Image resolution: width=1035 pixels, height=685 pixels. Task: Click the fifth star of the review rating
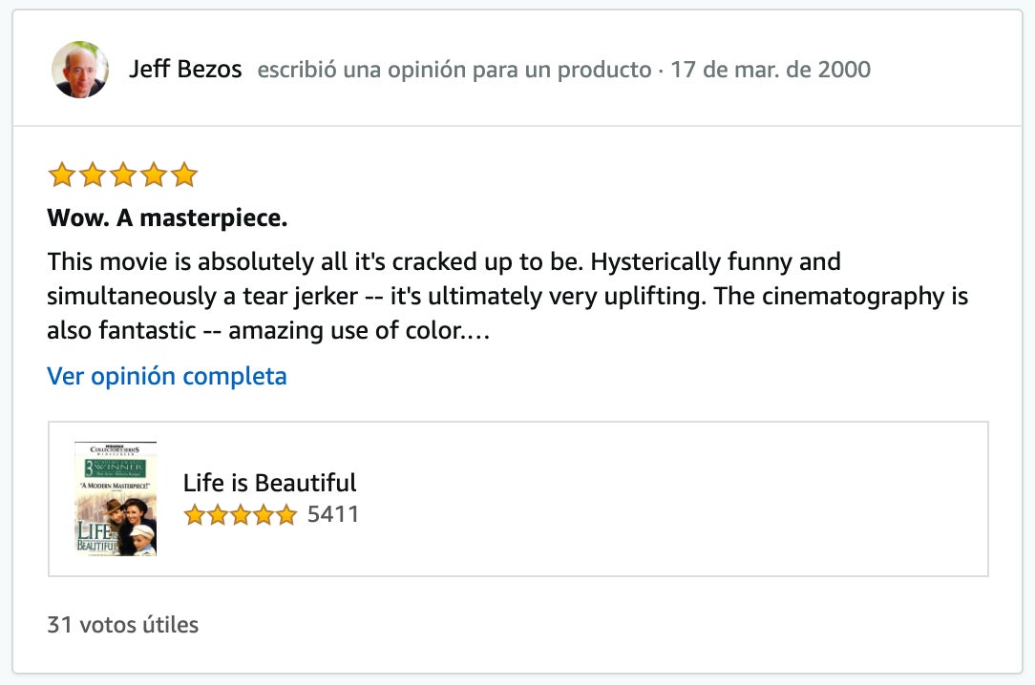tap(185, 175)
